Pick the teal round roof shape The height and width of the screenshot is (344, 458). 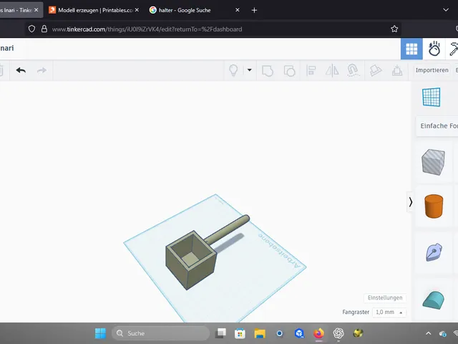[x=434, y=300]
